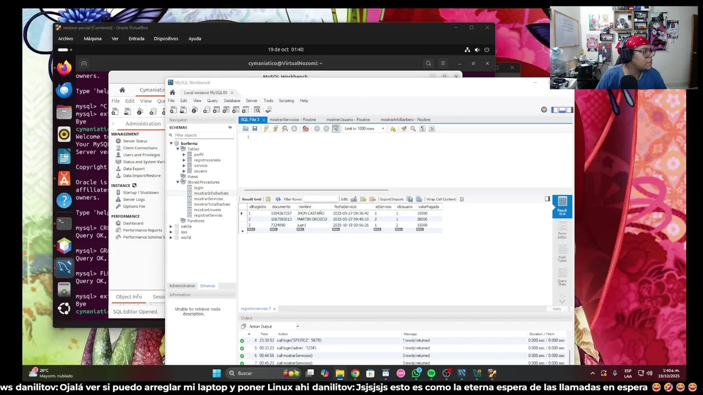Expand the servicio table
The image size is (703, 395).
point(184,165)
